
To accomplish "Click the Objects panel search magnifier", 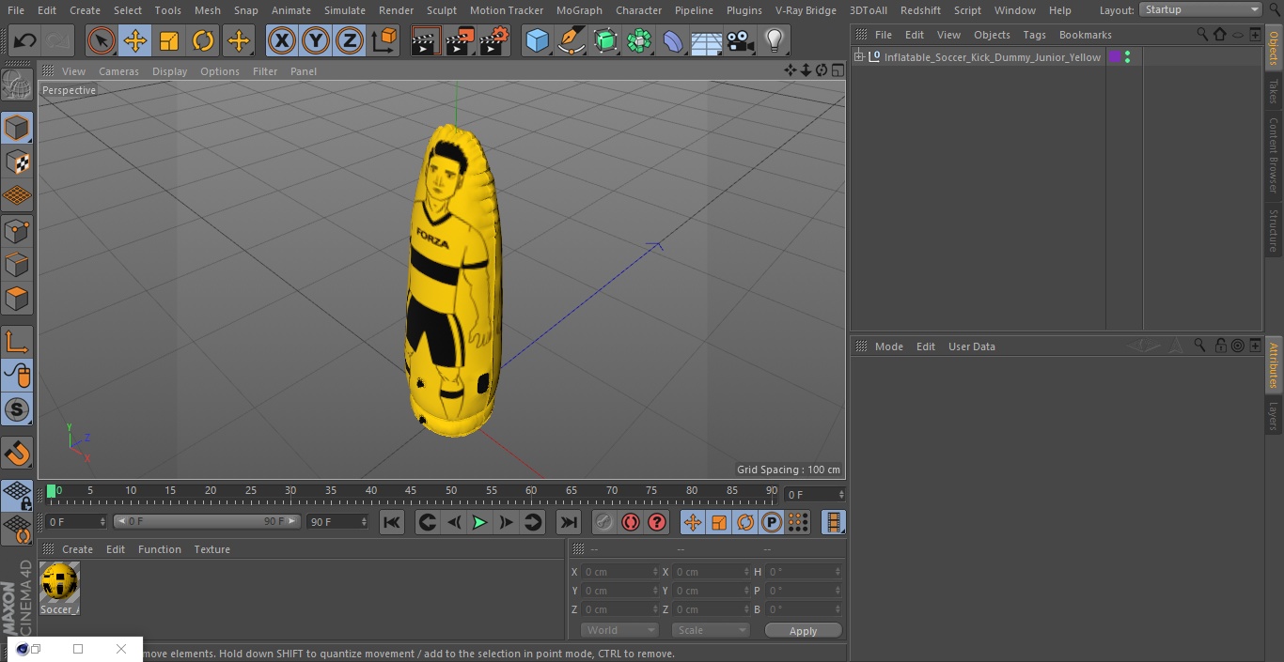I will pyautogui.click(x=1202, y=35).
